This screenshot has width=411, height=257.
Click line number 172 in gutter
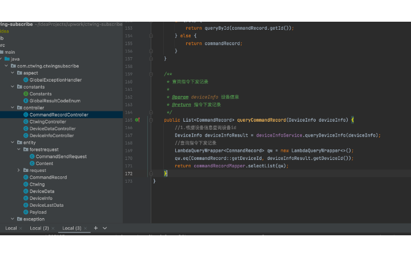128,174
